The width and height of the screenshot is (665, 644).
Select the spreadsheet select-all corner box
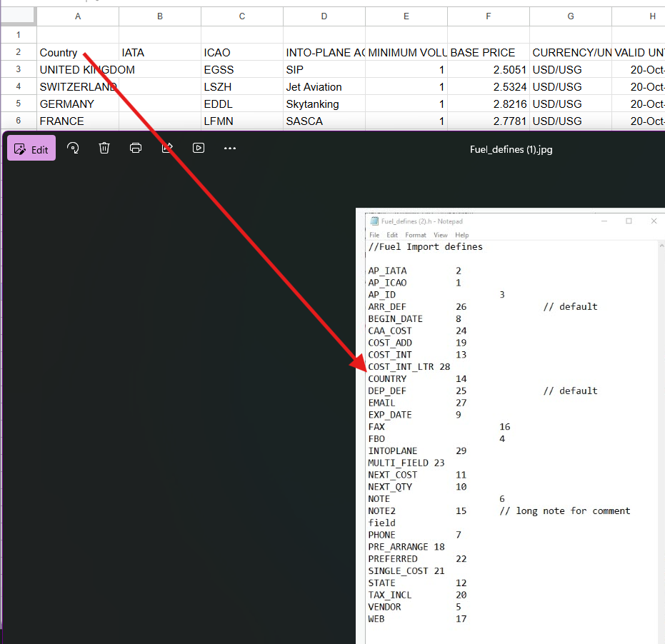click(x=18, y=16)
